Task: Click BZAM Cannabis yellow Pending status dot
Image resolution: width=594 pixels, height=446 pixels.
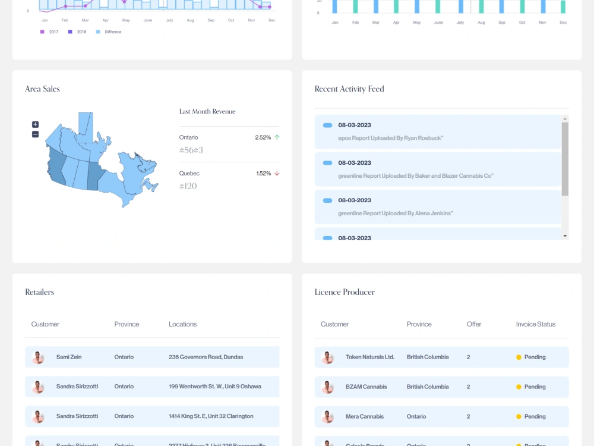Action: (519, 387)
